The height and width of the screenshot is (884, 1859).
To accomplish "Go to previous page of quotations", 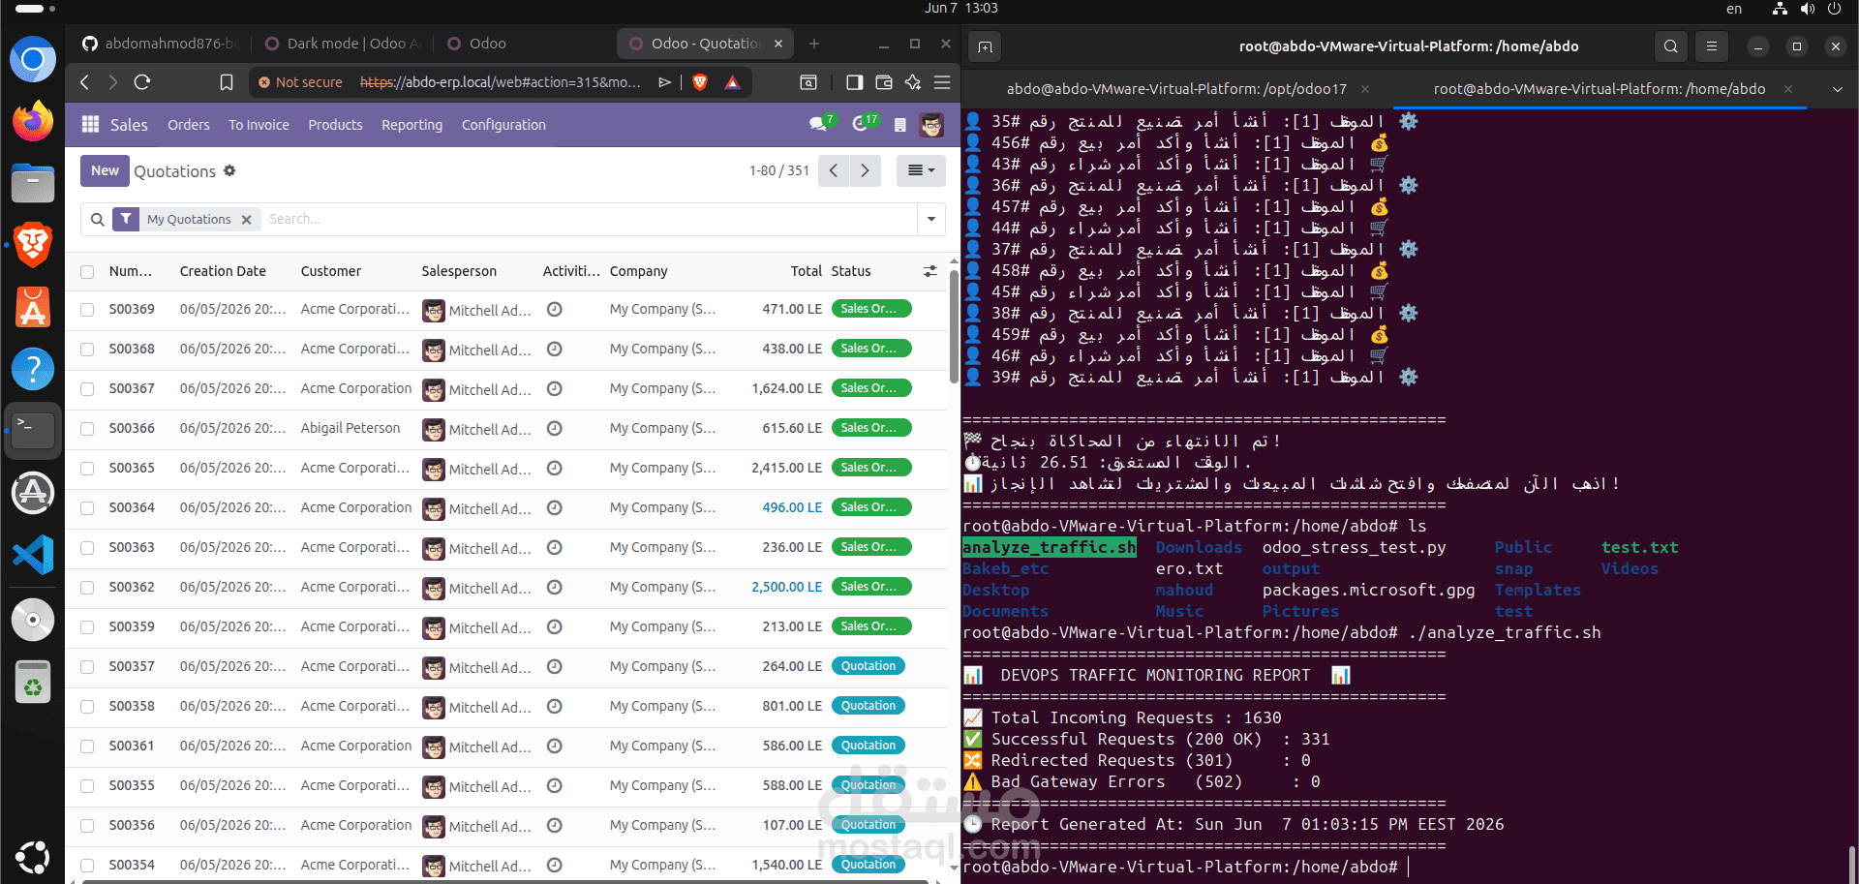I will coord(833,170).
